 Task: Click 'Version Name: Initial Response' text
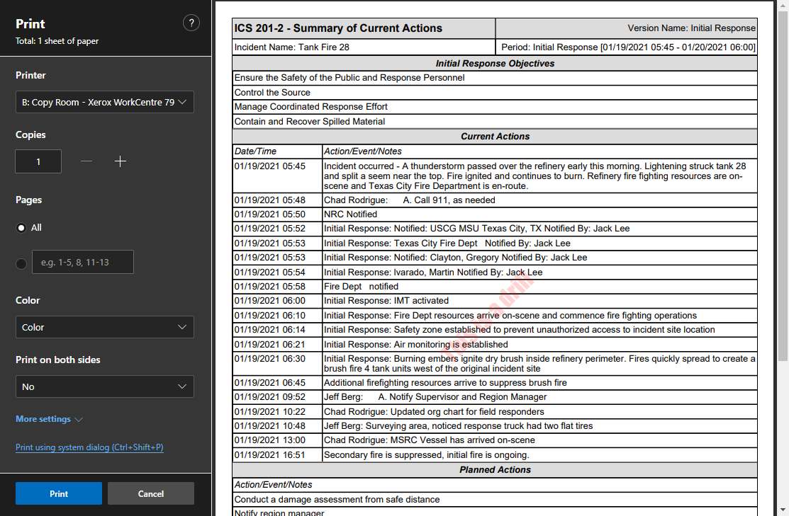click(x=691, y=28)
